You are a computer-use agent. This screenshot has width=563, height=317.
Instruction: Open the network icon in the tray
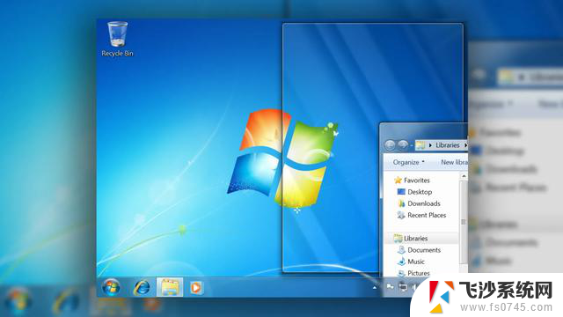(403, 287)
